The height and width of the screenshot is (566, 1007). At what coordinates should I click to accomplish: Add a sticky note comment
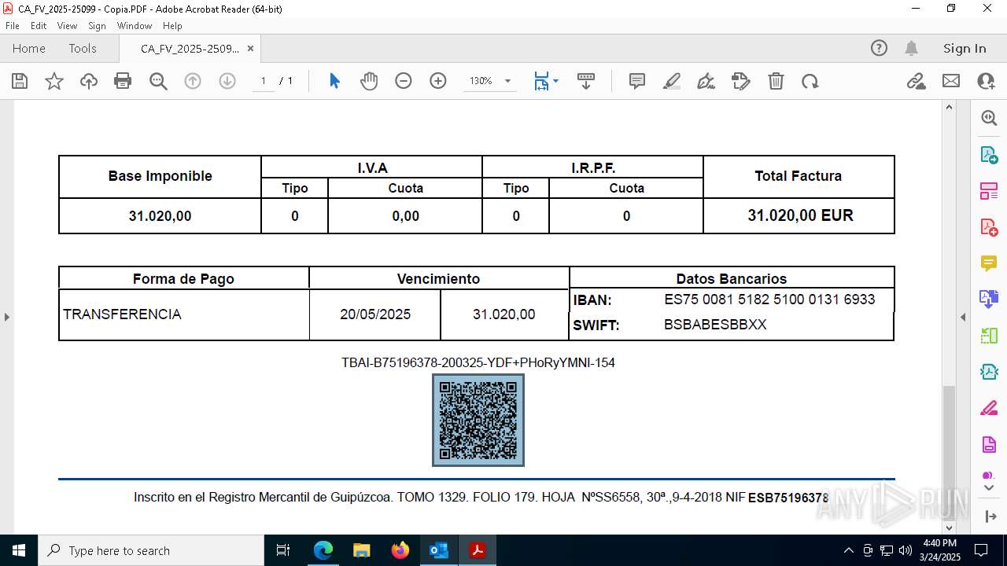click(637, 81)
